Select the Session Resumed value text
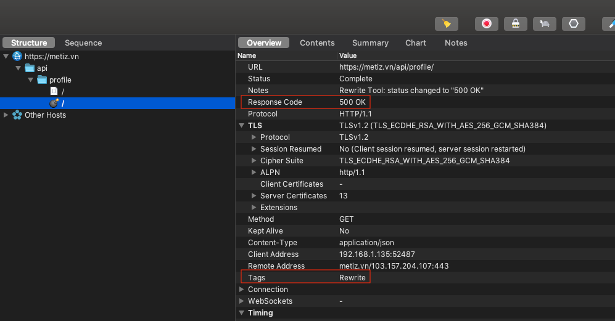Screen dimensions: 615x321 432,149
